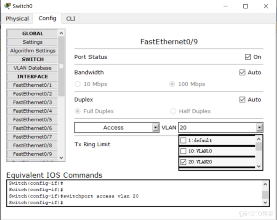The width and height of the screenshot is (277, 220).
Task: Uncheck the Bandwidth Auto checkbox
Action: (242, 73)
